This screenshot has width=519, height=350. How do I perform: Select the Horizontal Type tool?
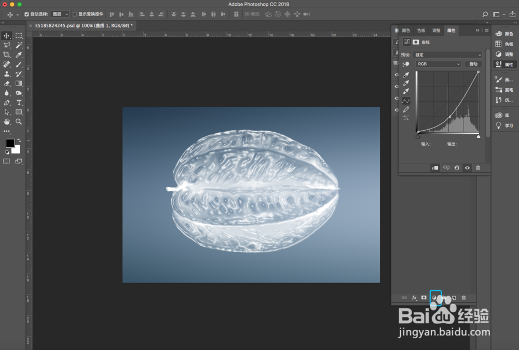(19, 103)
